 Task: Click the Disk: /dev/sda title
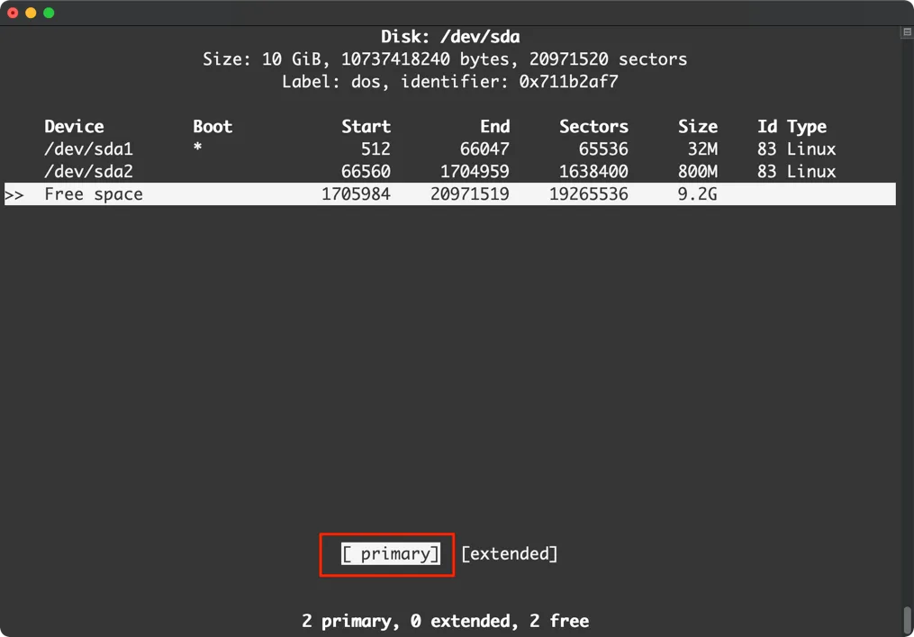(450, 37)
